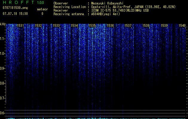Click the 1531 time marker
188x119 pixels.
point(21,26)
